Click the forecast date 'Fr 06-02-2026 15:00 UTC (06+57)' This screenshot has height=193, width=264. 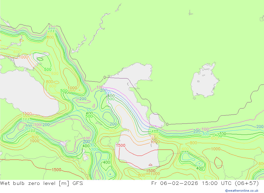pos(205,183)
